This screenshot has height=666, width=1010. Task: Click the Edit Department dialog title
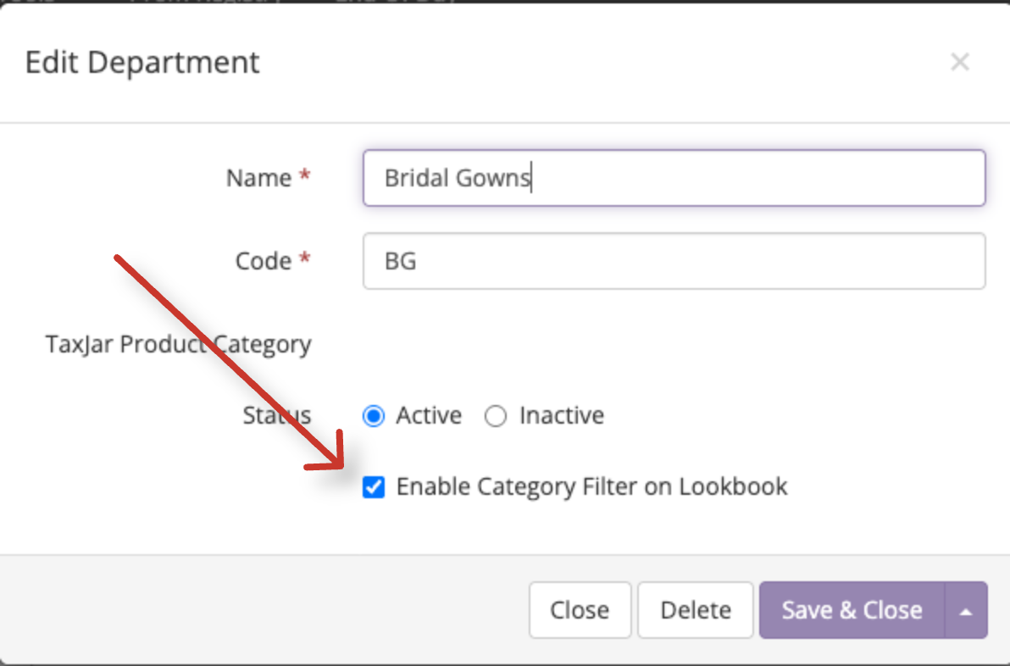142,62
